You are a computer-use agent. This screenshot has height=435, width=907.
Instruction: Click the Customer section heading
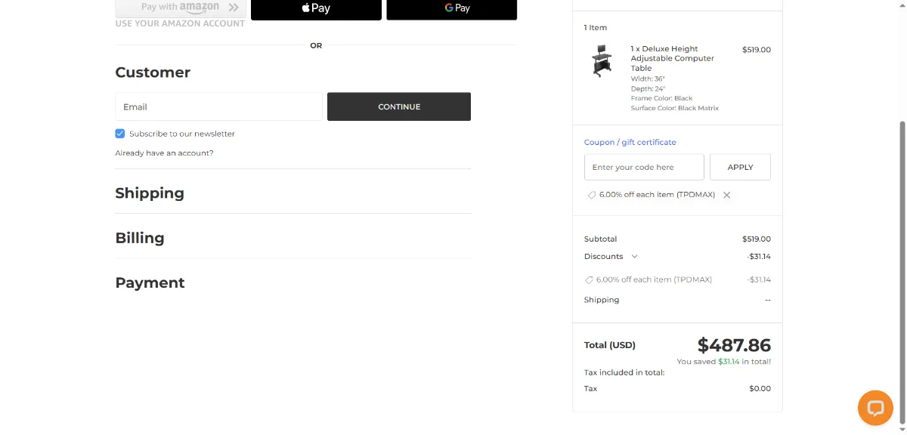click(153, 72)
